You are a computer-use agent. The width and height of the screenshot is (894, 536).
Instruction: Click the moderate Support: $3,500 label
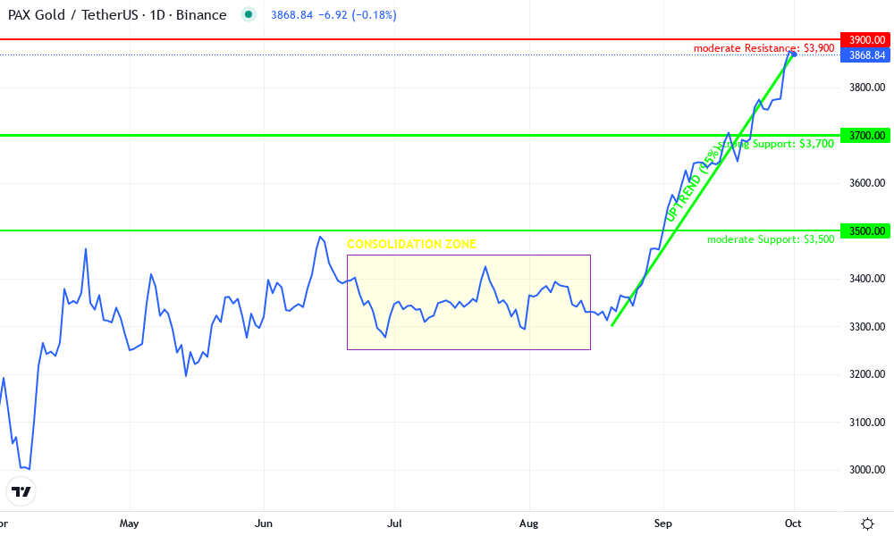click(771, 239)
